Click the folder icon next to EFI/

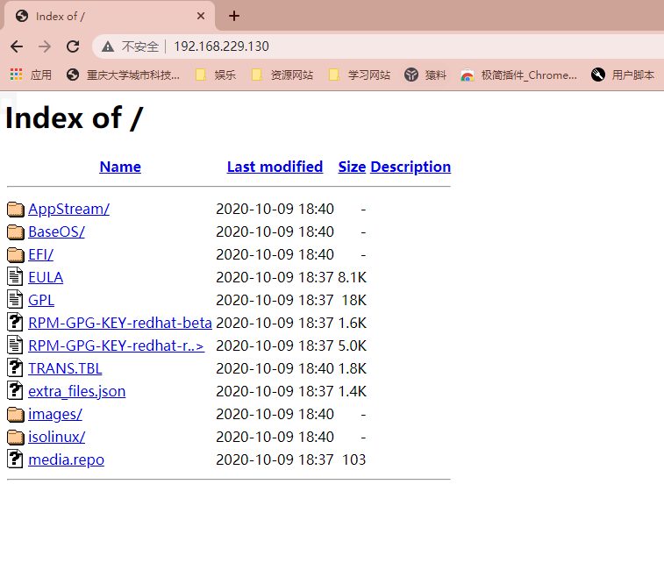[x=16, y=255]
